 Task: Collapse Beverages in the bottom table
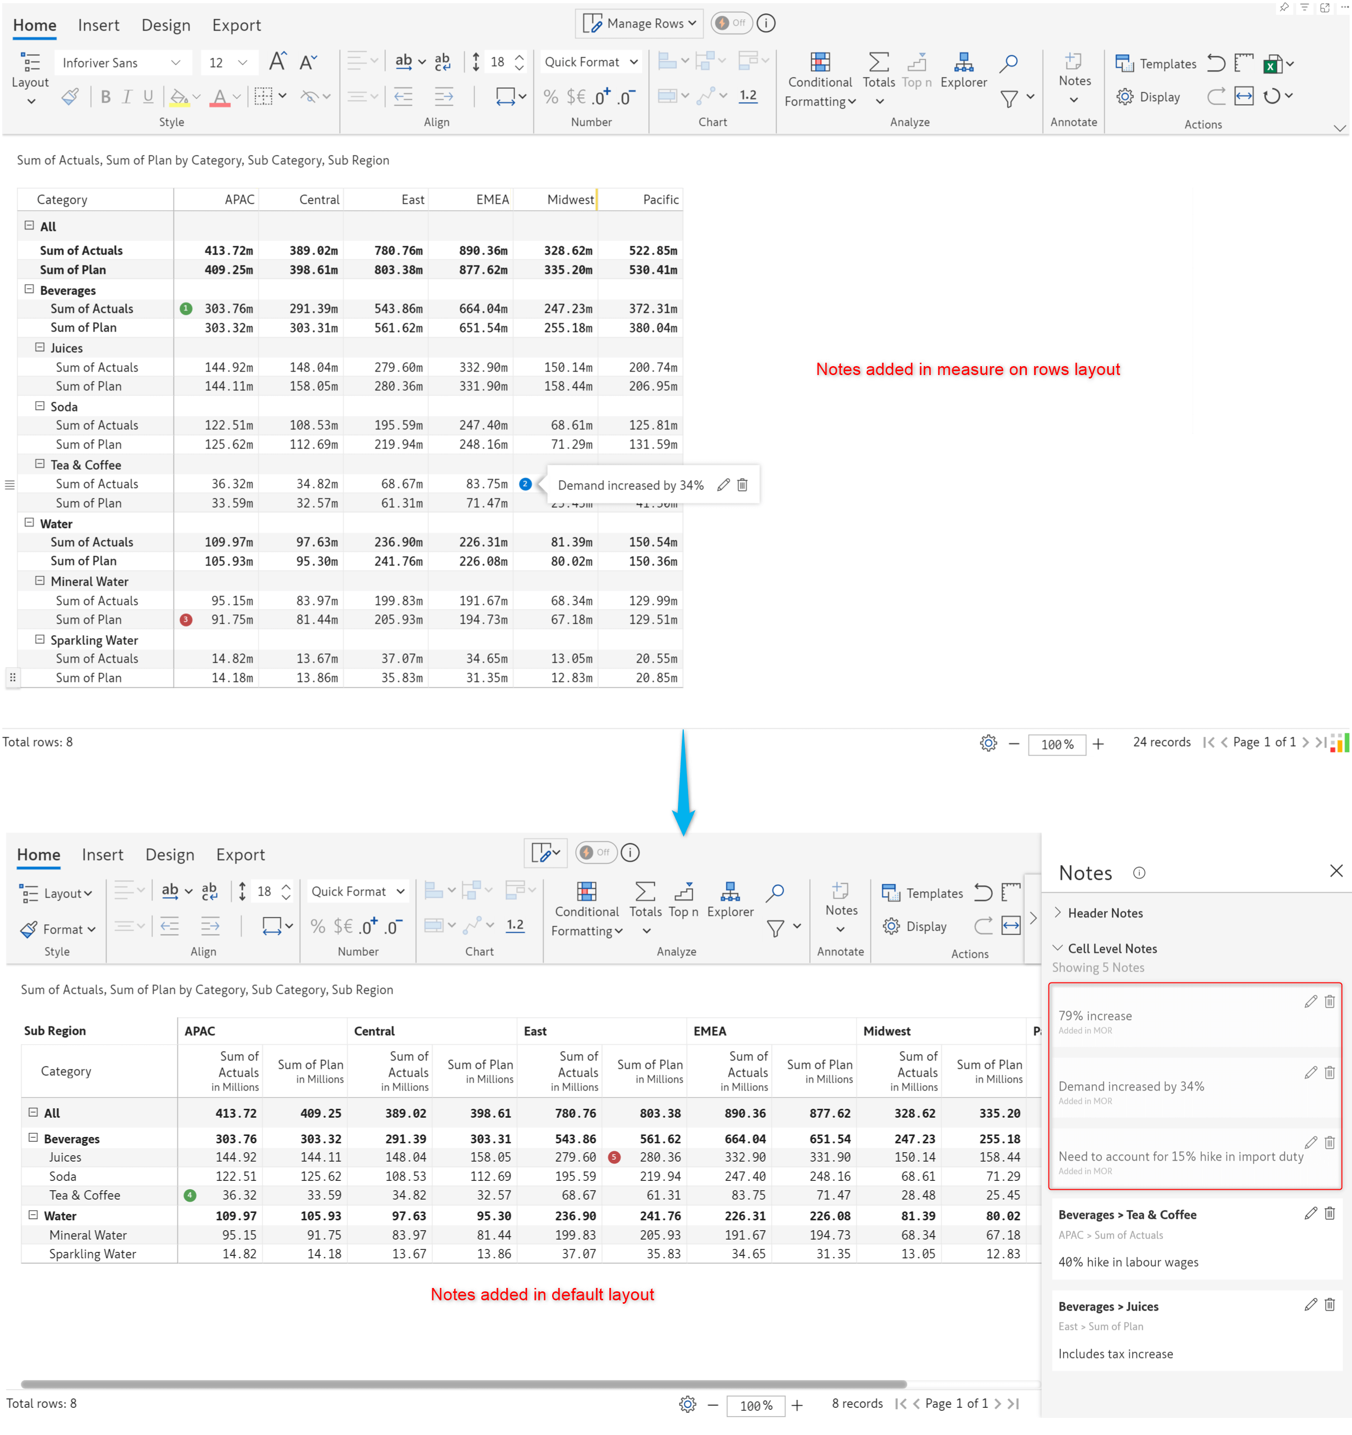(33, 1137)
